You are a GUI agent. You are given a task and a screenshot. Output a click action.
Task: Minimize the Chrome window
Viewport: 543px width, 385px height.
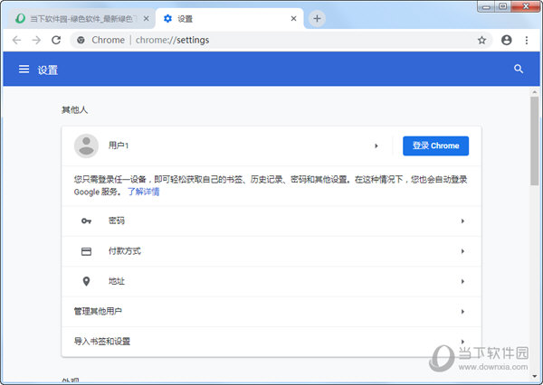tap(486, 6)
